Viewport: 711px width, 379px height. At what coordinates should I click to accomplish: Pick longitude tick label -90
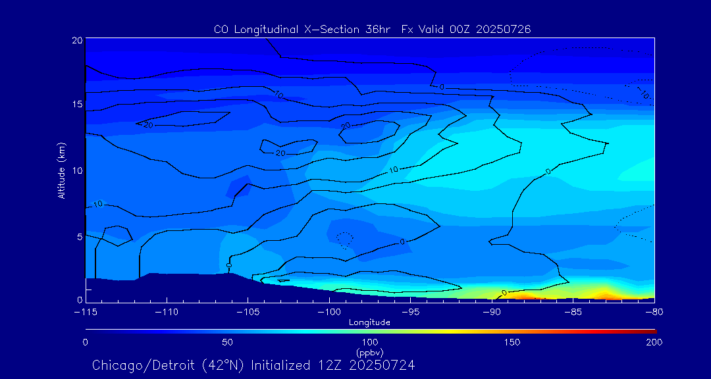click(492, 313)
